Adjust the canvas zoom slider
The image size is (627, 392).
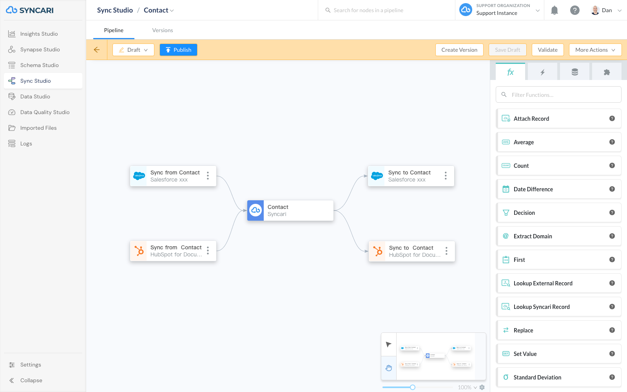coord(412,387)
